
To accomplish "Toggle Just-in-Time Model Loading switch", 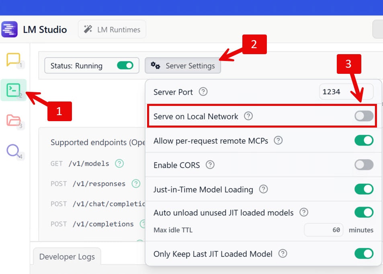I will 364,189.
